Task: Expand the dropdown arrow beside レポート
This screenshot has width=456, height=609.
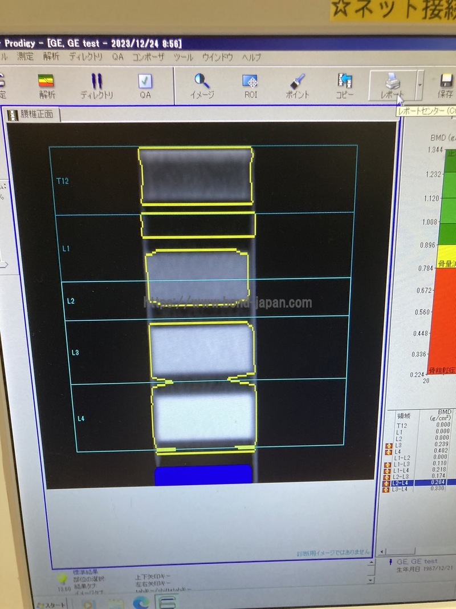Action: [x=420, y=83]
